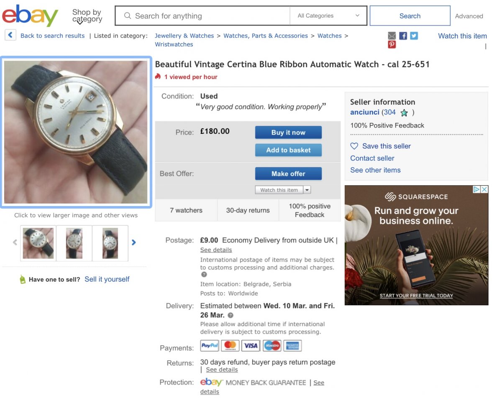This screenshot has width=492, height=408.
Task: Click the eBay logo
Action: (30, 15)
